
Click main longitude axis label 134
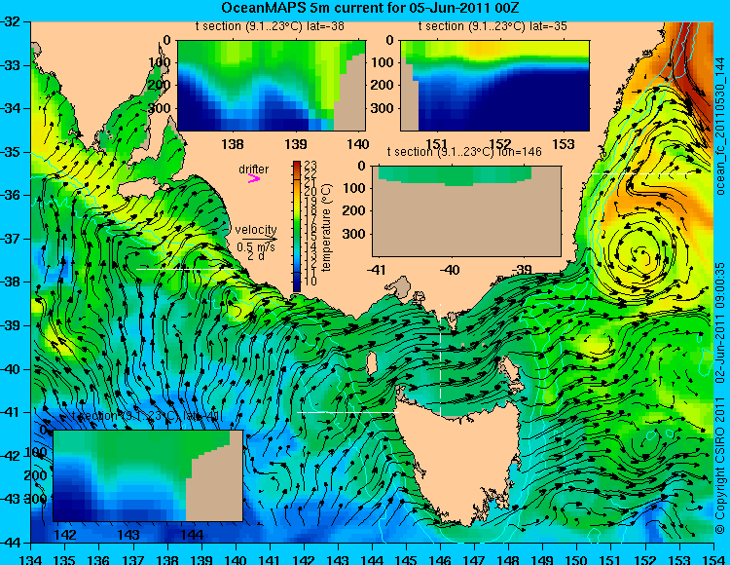click(x=31, y=559)
